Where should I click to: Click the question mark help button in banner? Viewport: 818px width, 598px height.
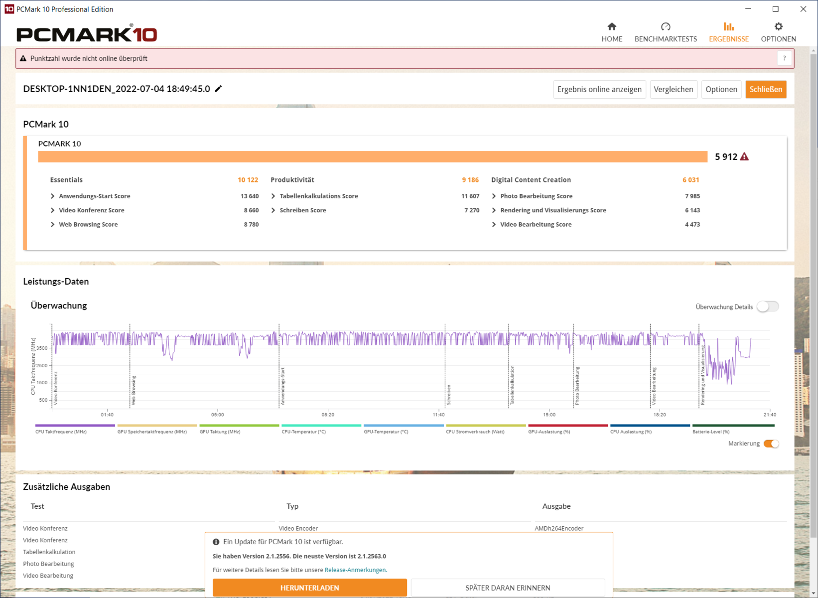click(x=784, y=58)
